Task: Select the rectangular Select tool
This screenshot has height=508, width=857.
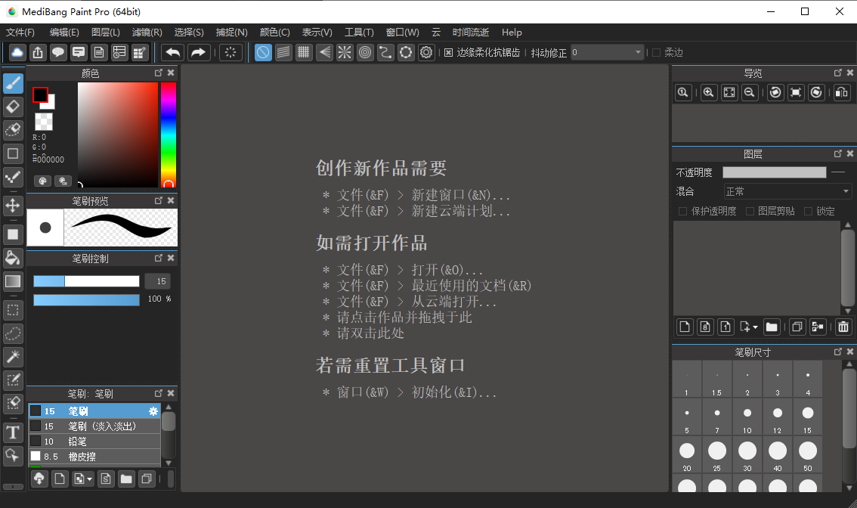Action: [13, 310]
